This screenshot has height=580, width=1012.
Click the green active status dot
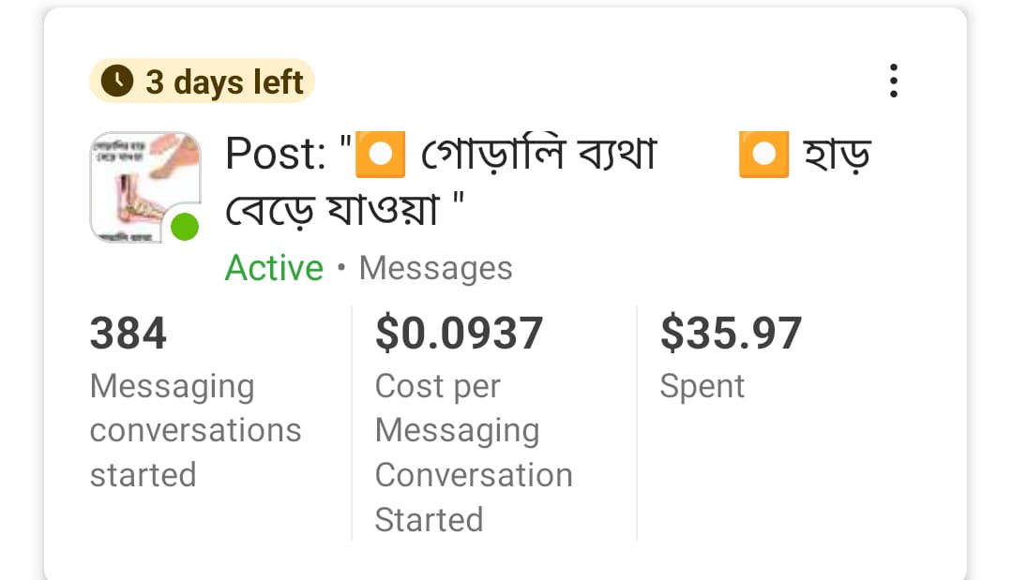(185, 227)
